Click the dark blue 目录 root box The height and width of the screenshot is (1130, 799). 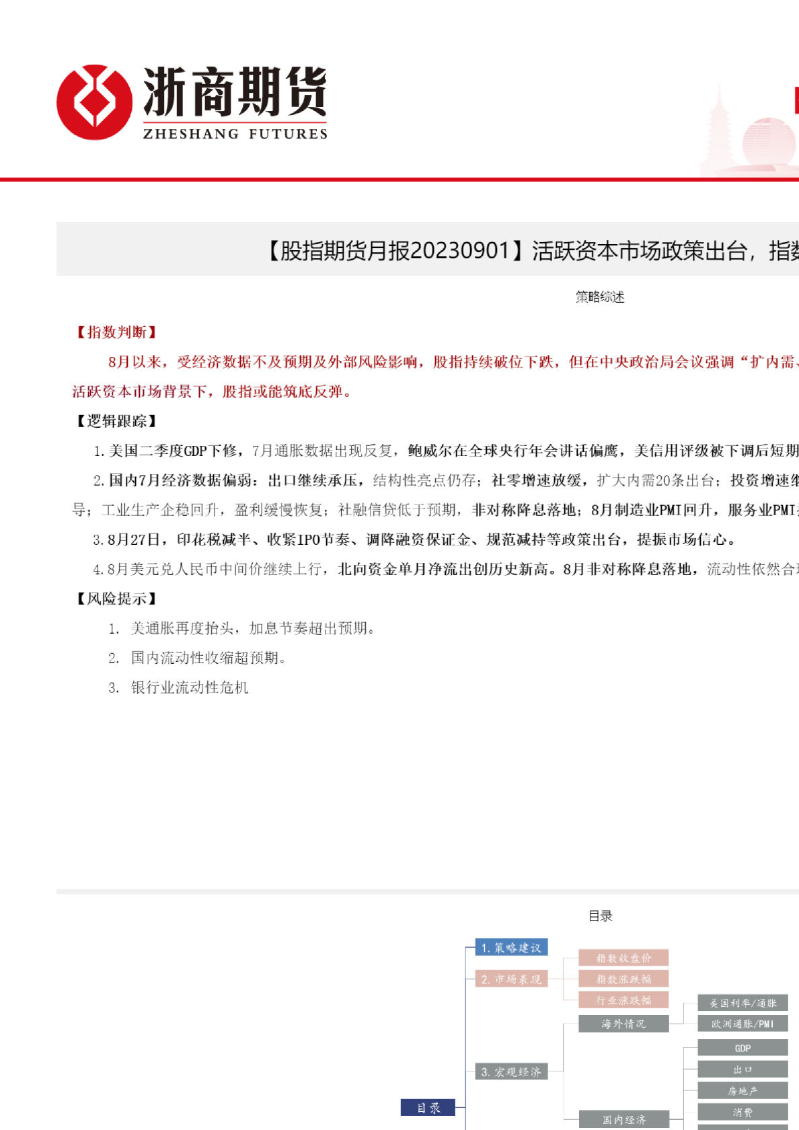[428, 1107]
